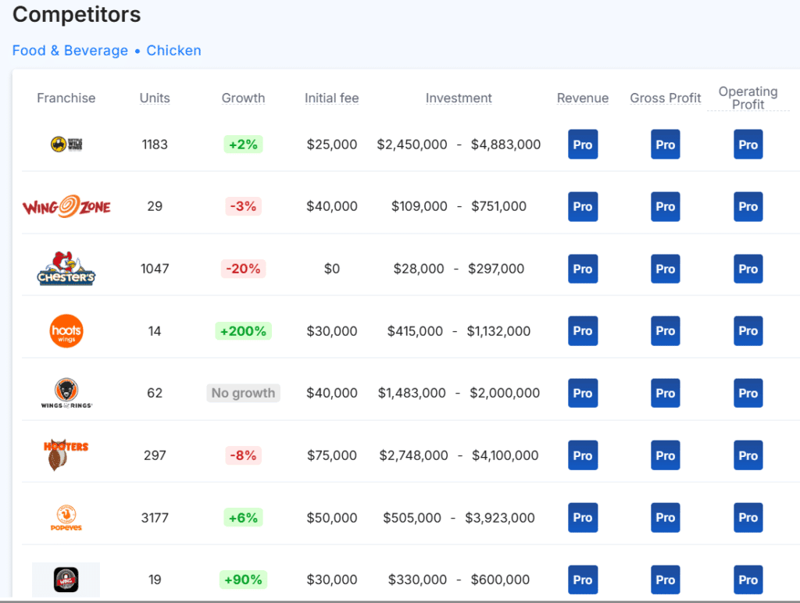Sort by the Growth column header

(244, 98)
